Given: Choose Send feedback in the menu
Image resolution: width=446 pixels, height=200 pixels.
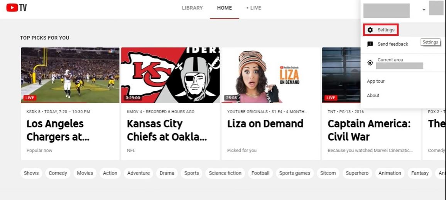Looking at the screenshot, I should tap(392, 44).
